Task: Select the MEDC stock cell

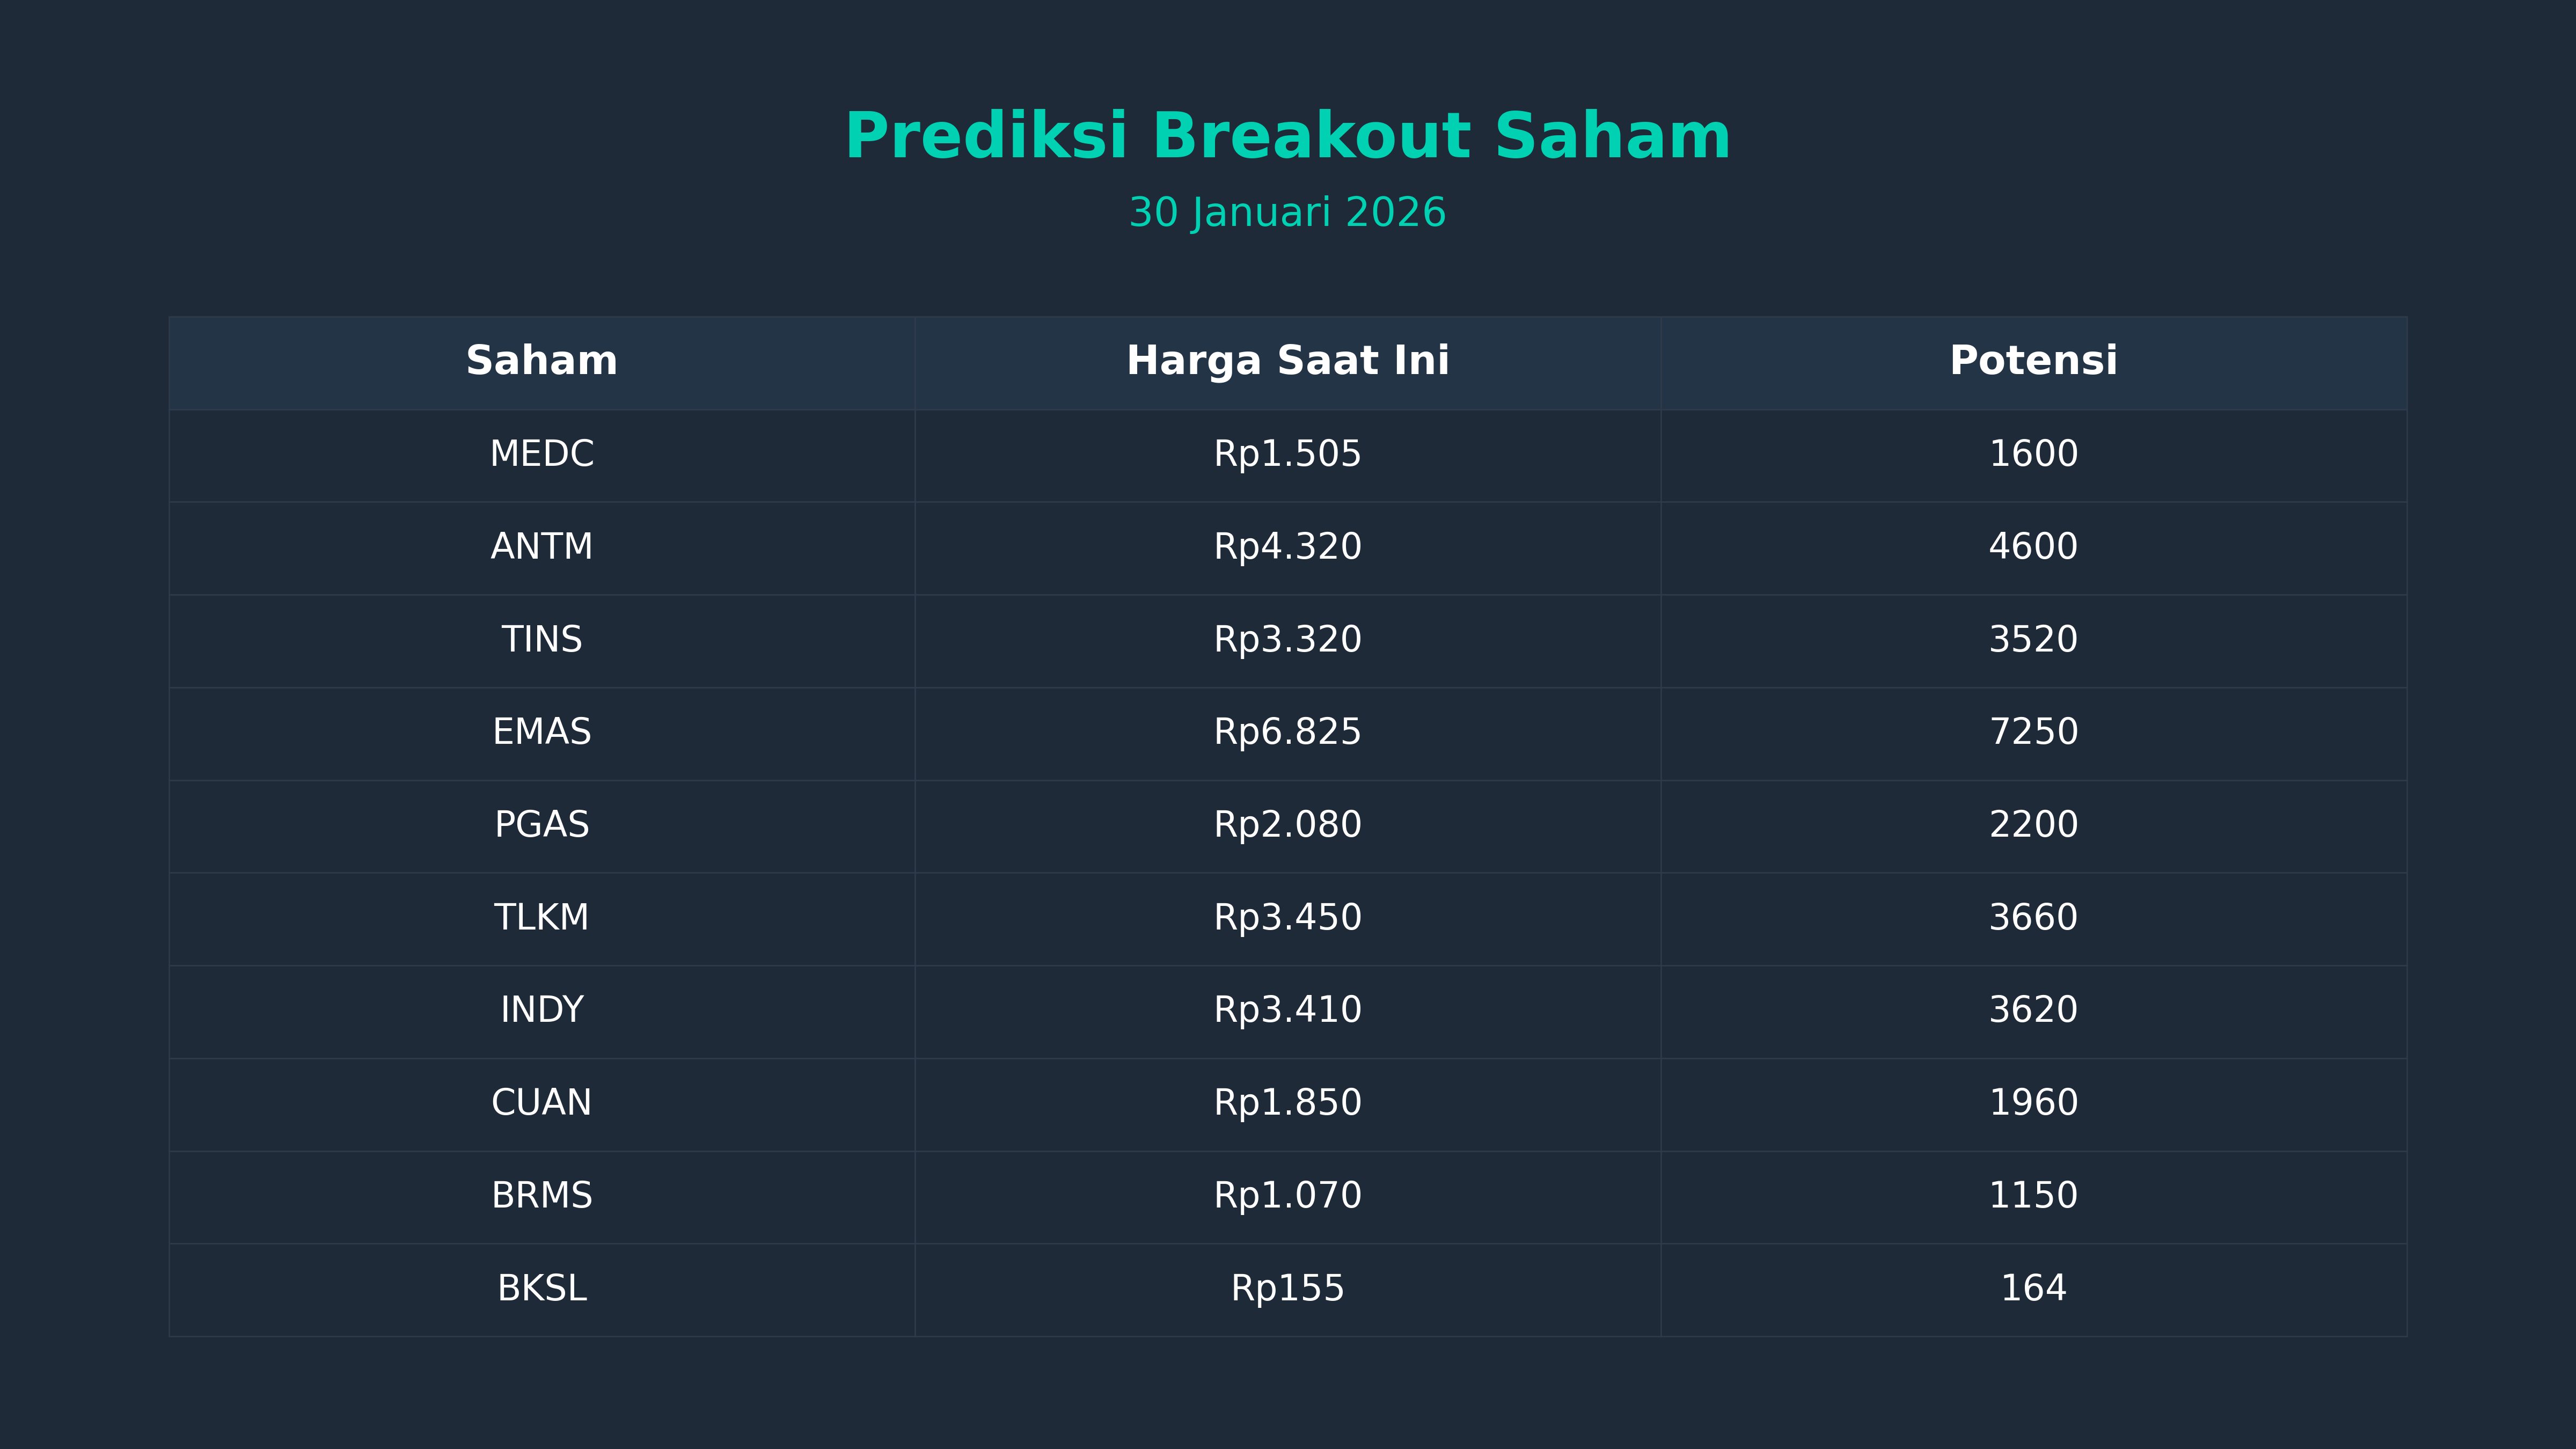Action: pyautogui.click(x=541, y=454)
